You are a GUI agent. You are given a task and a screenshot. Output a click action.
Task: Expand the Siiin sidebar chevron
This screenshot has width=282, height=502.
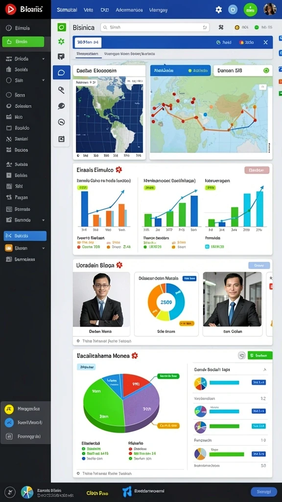coord(44,81)
